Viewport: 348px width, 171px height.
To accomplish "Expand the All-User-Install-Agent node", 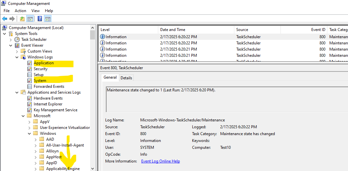I will (x=35, y=145).
